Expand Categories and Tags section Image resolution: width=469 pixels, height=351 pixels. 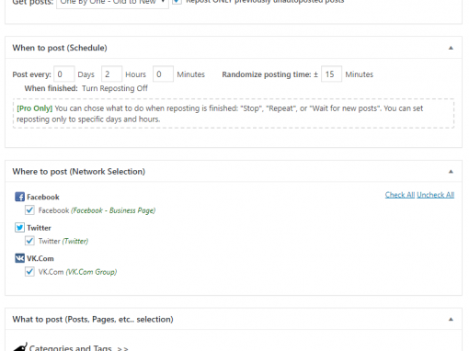coord(78,348)
